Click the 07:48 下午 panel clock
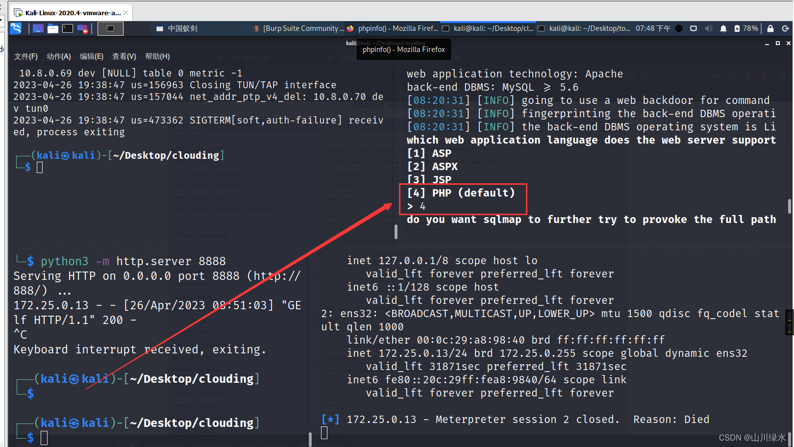Screen dimensions: 794x447 [x=653, y=28]
